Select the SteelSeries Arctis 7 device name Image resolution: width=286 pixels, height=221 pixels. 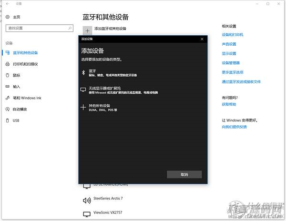(108, 198)
